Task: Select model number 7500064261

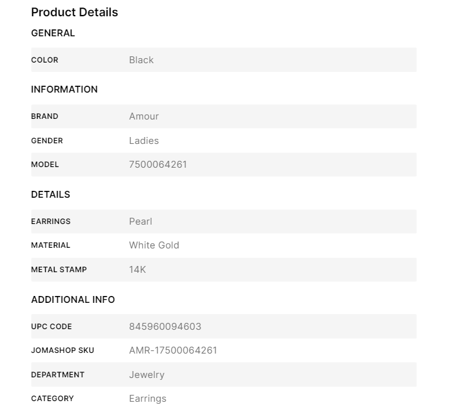Action: click(x=158, y=165)
